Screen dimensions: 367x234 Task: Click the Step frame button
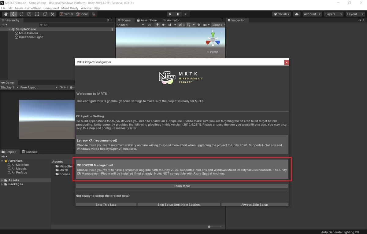pos(186,14)
